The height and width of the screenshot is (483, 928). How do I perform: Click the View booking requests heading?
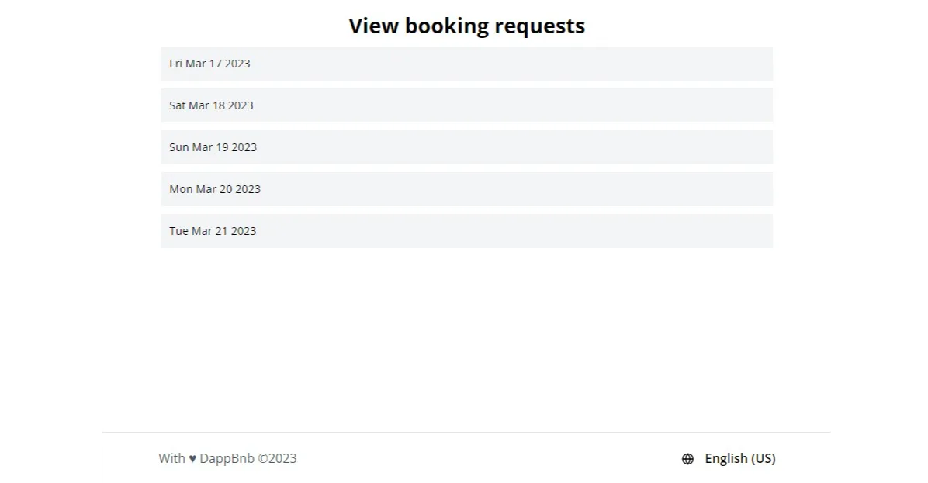[466, 26]
